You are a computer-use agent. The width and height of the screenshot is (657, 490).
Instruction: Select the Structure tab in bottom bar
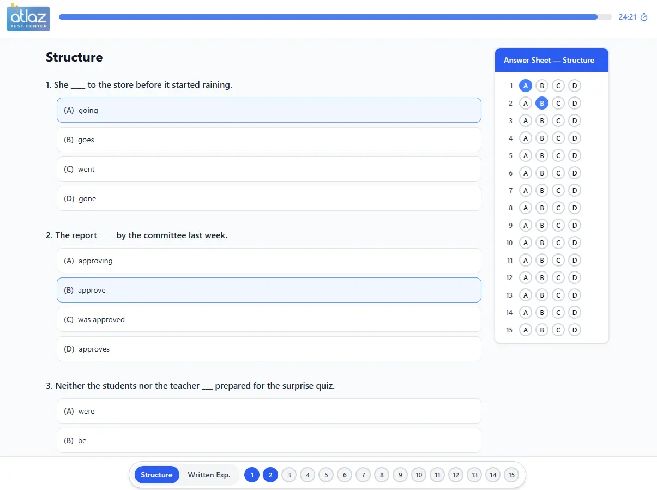(x=156, y=475)
